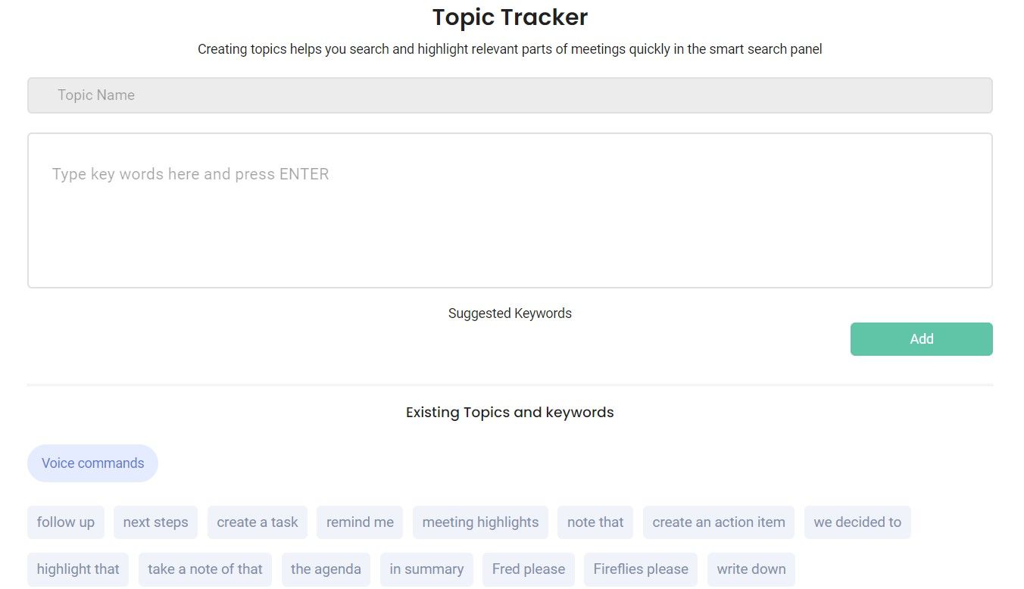This screenshot has height=589, width=1024.
Task: Click the Topic Name input field
Action: (x=510, y=95)
